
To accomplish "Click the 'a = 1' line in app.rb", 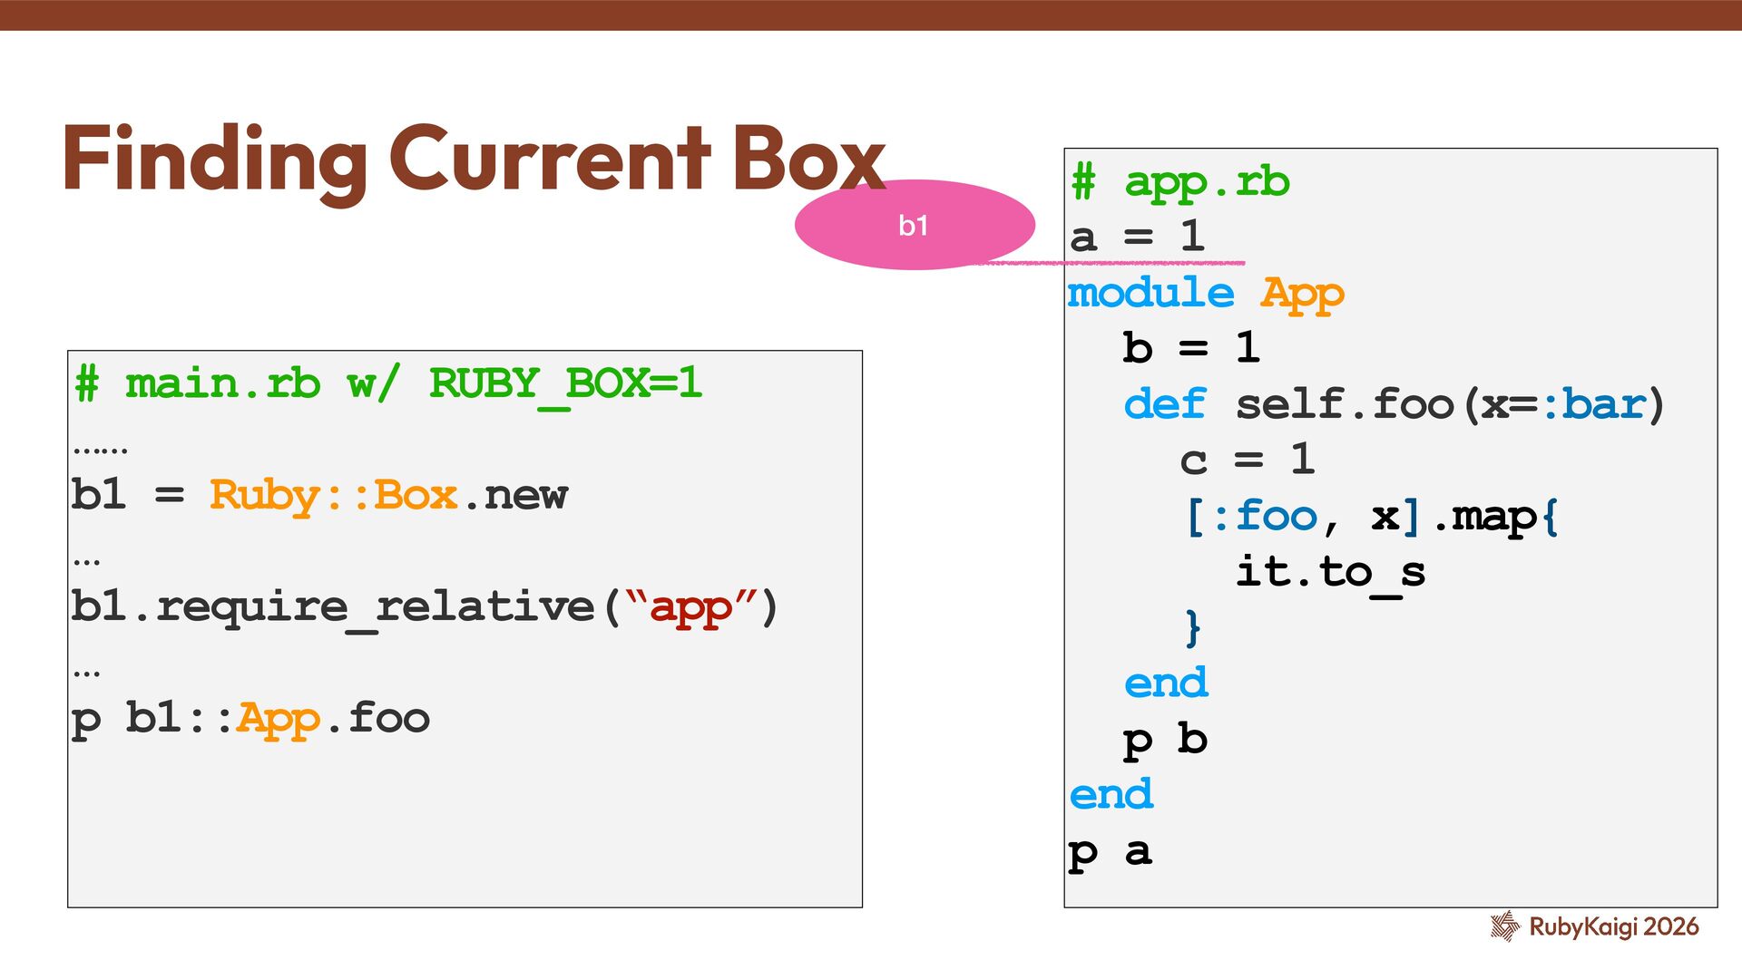I will tap(1137, 237).
